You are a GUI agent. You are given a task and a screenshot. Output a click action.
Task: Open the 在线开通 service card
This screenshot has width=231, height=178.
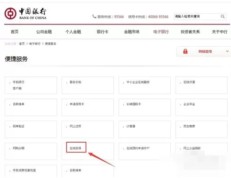click(201, 85)
